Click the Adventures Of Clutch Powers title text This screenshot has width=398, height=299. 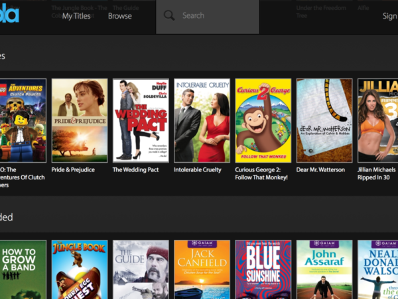click(x=23, y=177)
